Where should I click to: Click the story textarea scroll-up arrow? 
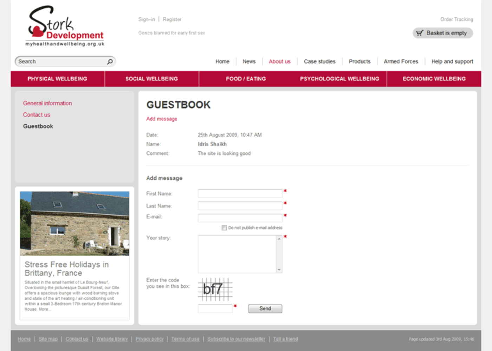pyautogui.click(x=279, y=239)
